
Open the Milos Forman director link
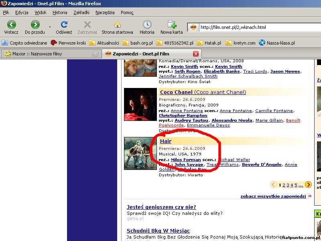pos(186,159)
